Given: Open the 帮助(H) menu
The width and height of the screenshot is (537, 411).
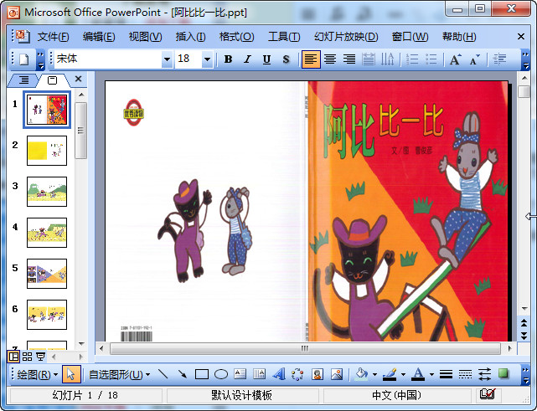Looking at the screenshot, I should point(459,37).
